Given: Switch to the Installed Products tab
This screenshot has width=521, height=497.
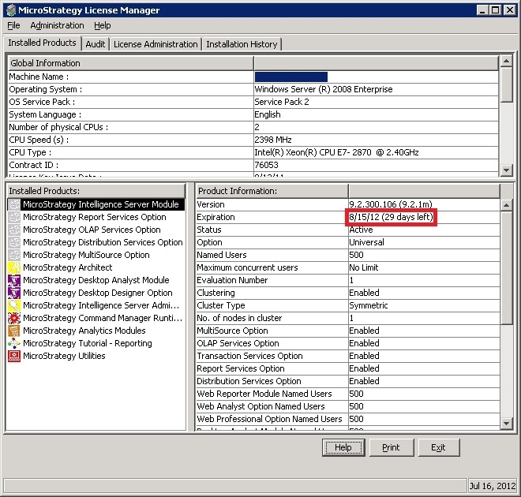Looking at the screenshot, I should (42, 43).
